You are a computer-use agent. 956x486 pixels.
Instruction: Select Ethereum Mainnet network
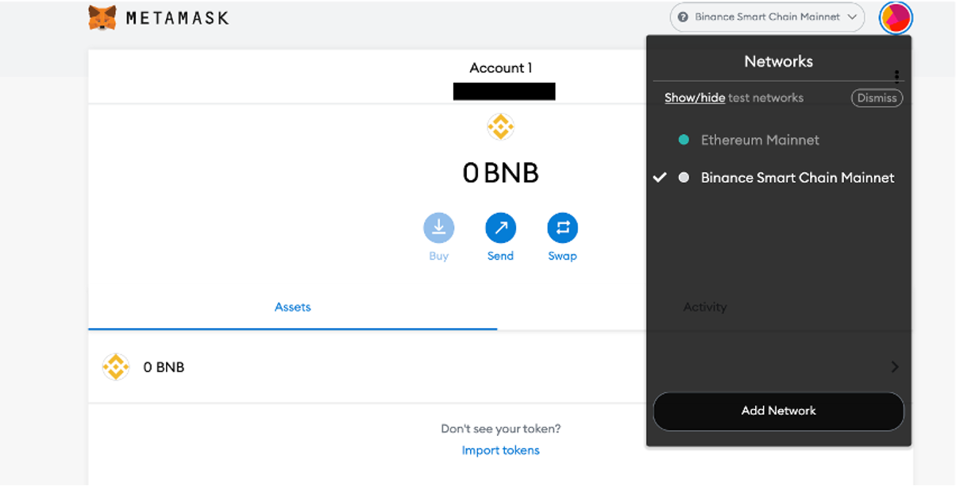pos(759,140)
